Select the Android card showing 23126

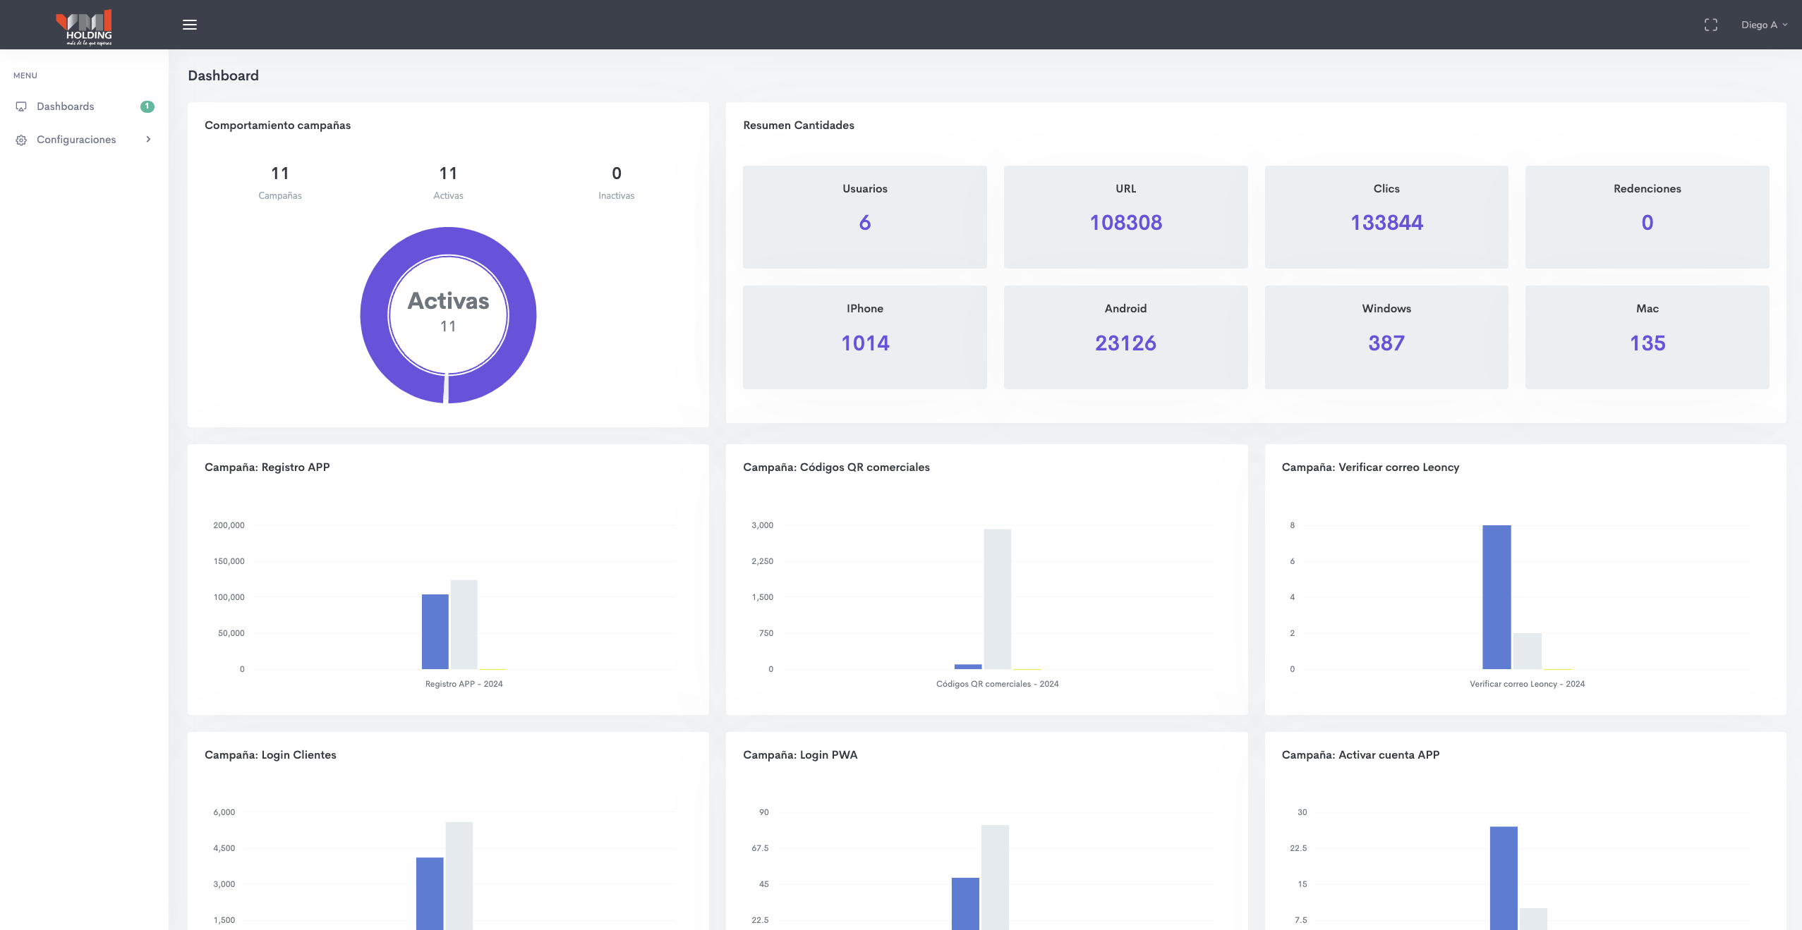pyautogui.click(x=1125, y=337)
